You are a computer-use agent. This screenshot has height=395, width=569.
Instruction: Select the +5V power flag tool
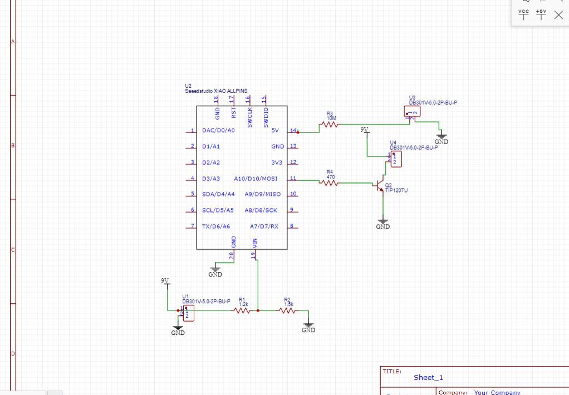click(x=541, y=14)
